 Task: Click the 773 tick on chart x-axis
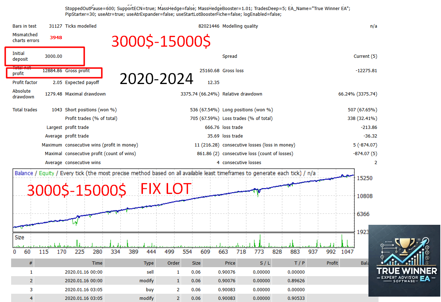(259, 252)
